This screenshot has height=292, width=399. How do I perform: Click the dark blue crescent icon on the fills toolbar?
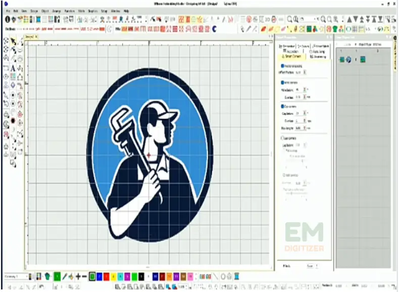point(215,29)
